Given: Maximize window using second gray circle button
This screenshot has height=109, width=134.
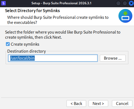Looking at the screenshot, I should coord(125,3).
